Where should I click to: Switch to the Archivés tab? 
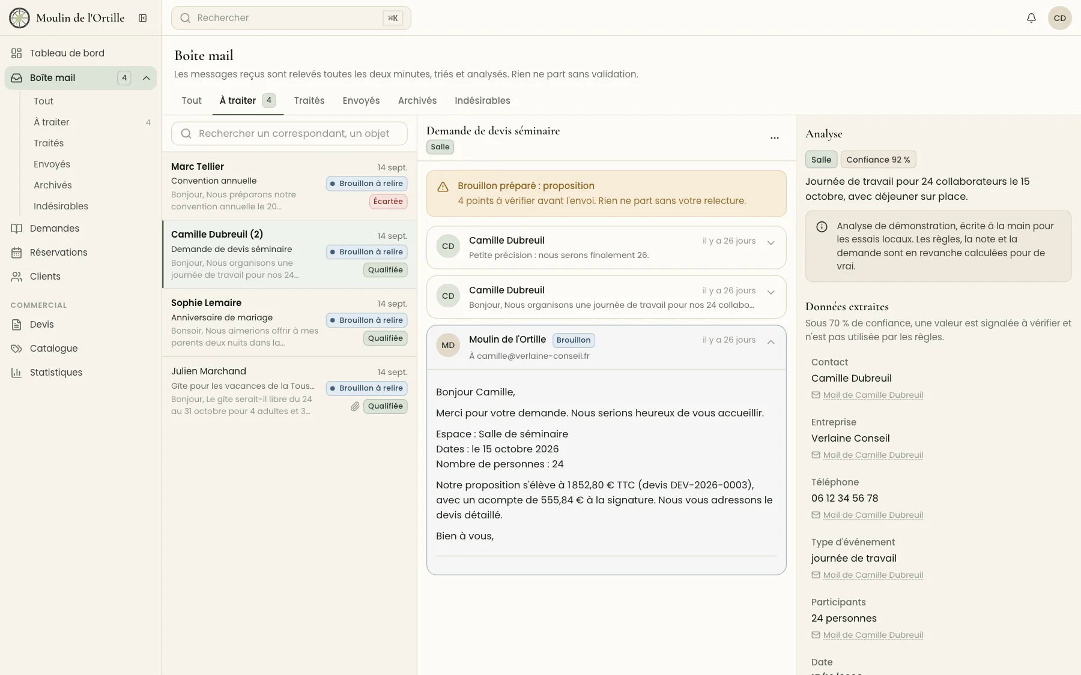(417, 101)
